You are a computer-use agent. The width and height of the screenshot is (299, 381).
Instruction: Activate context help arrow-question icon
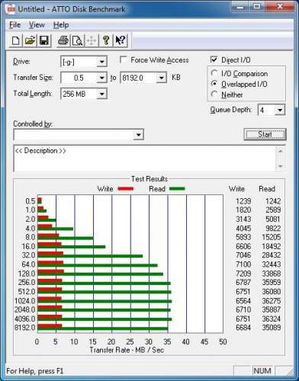pyautogui.click(x=121, y=40)
